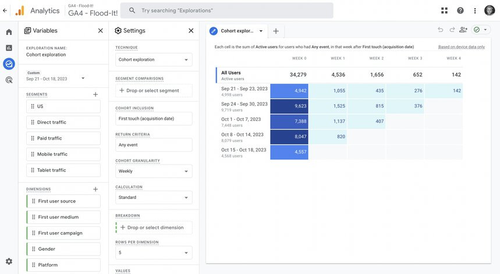500x274 pixels.
Task: Click the Paid traffic segment
Action: [63, 138]
